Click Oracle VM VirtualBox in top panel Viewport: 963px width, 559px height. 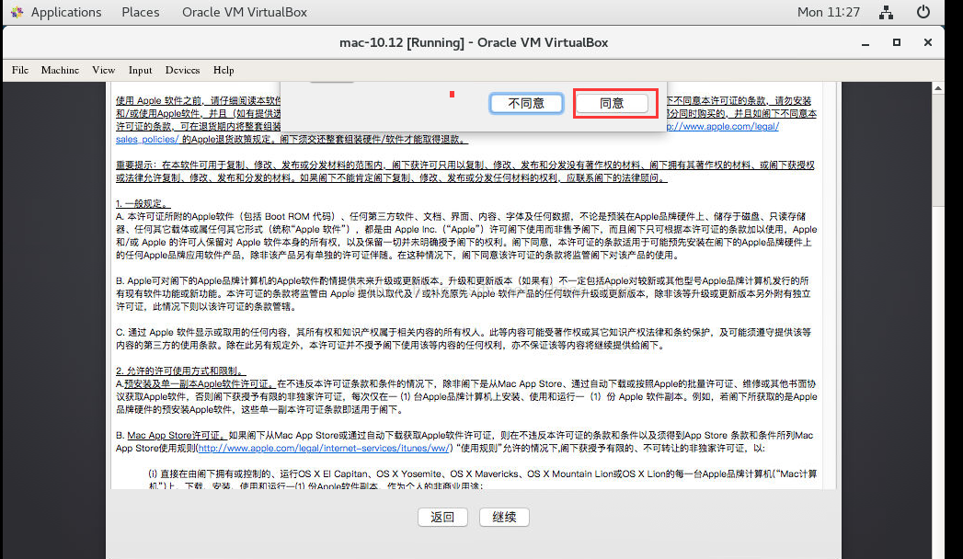point(245,12)
